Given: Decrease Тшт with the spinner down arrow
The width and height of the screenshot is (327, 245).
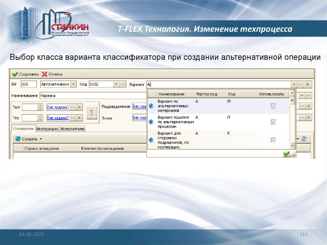Looking at the screenshot, I should click(40, 109).
